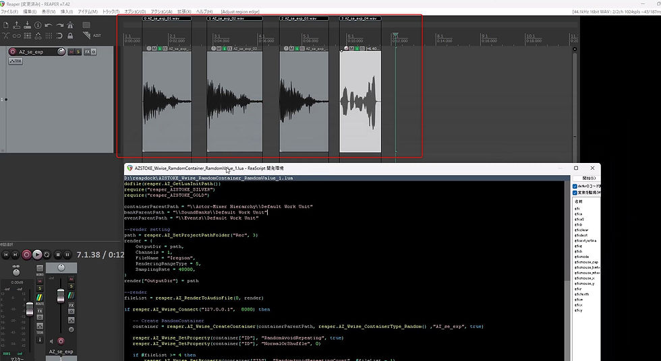661x361 pixels.
Task: Select region 0 AZ_se_exp_01.wav label
Action: pyautogui.click(x=167, y=18)
